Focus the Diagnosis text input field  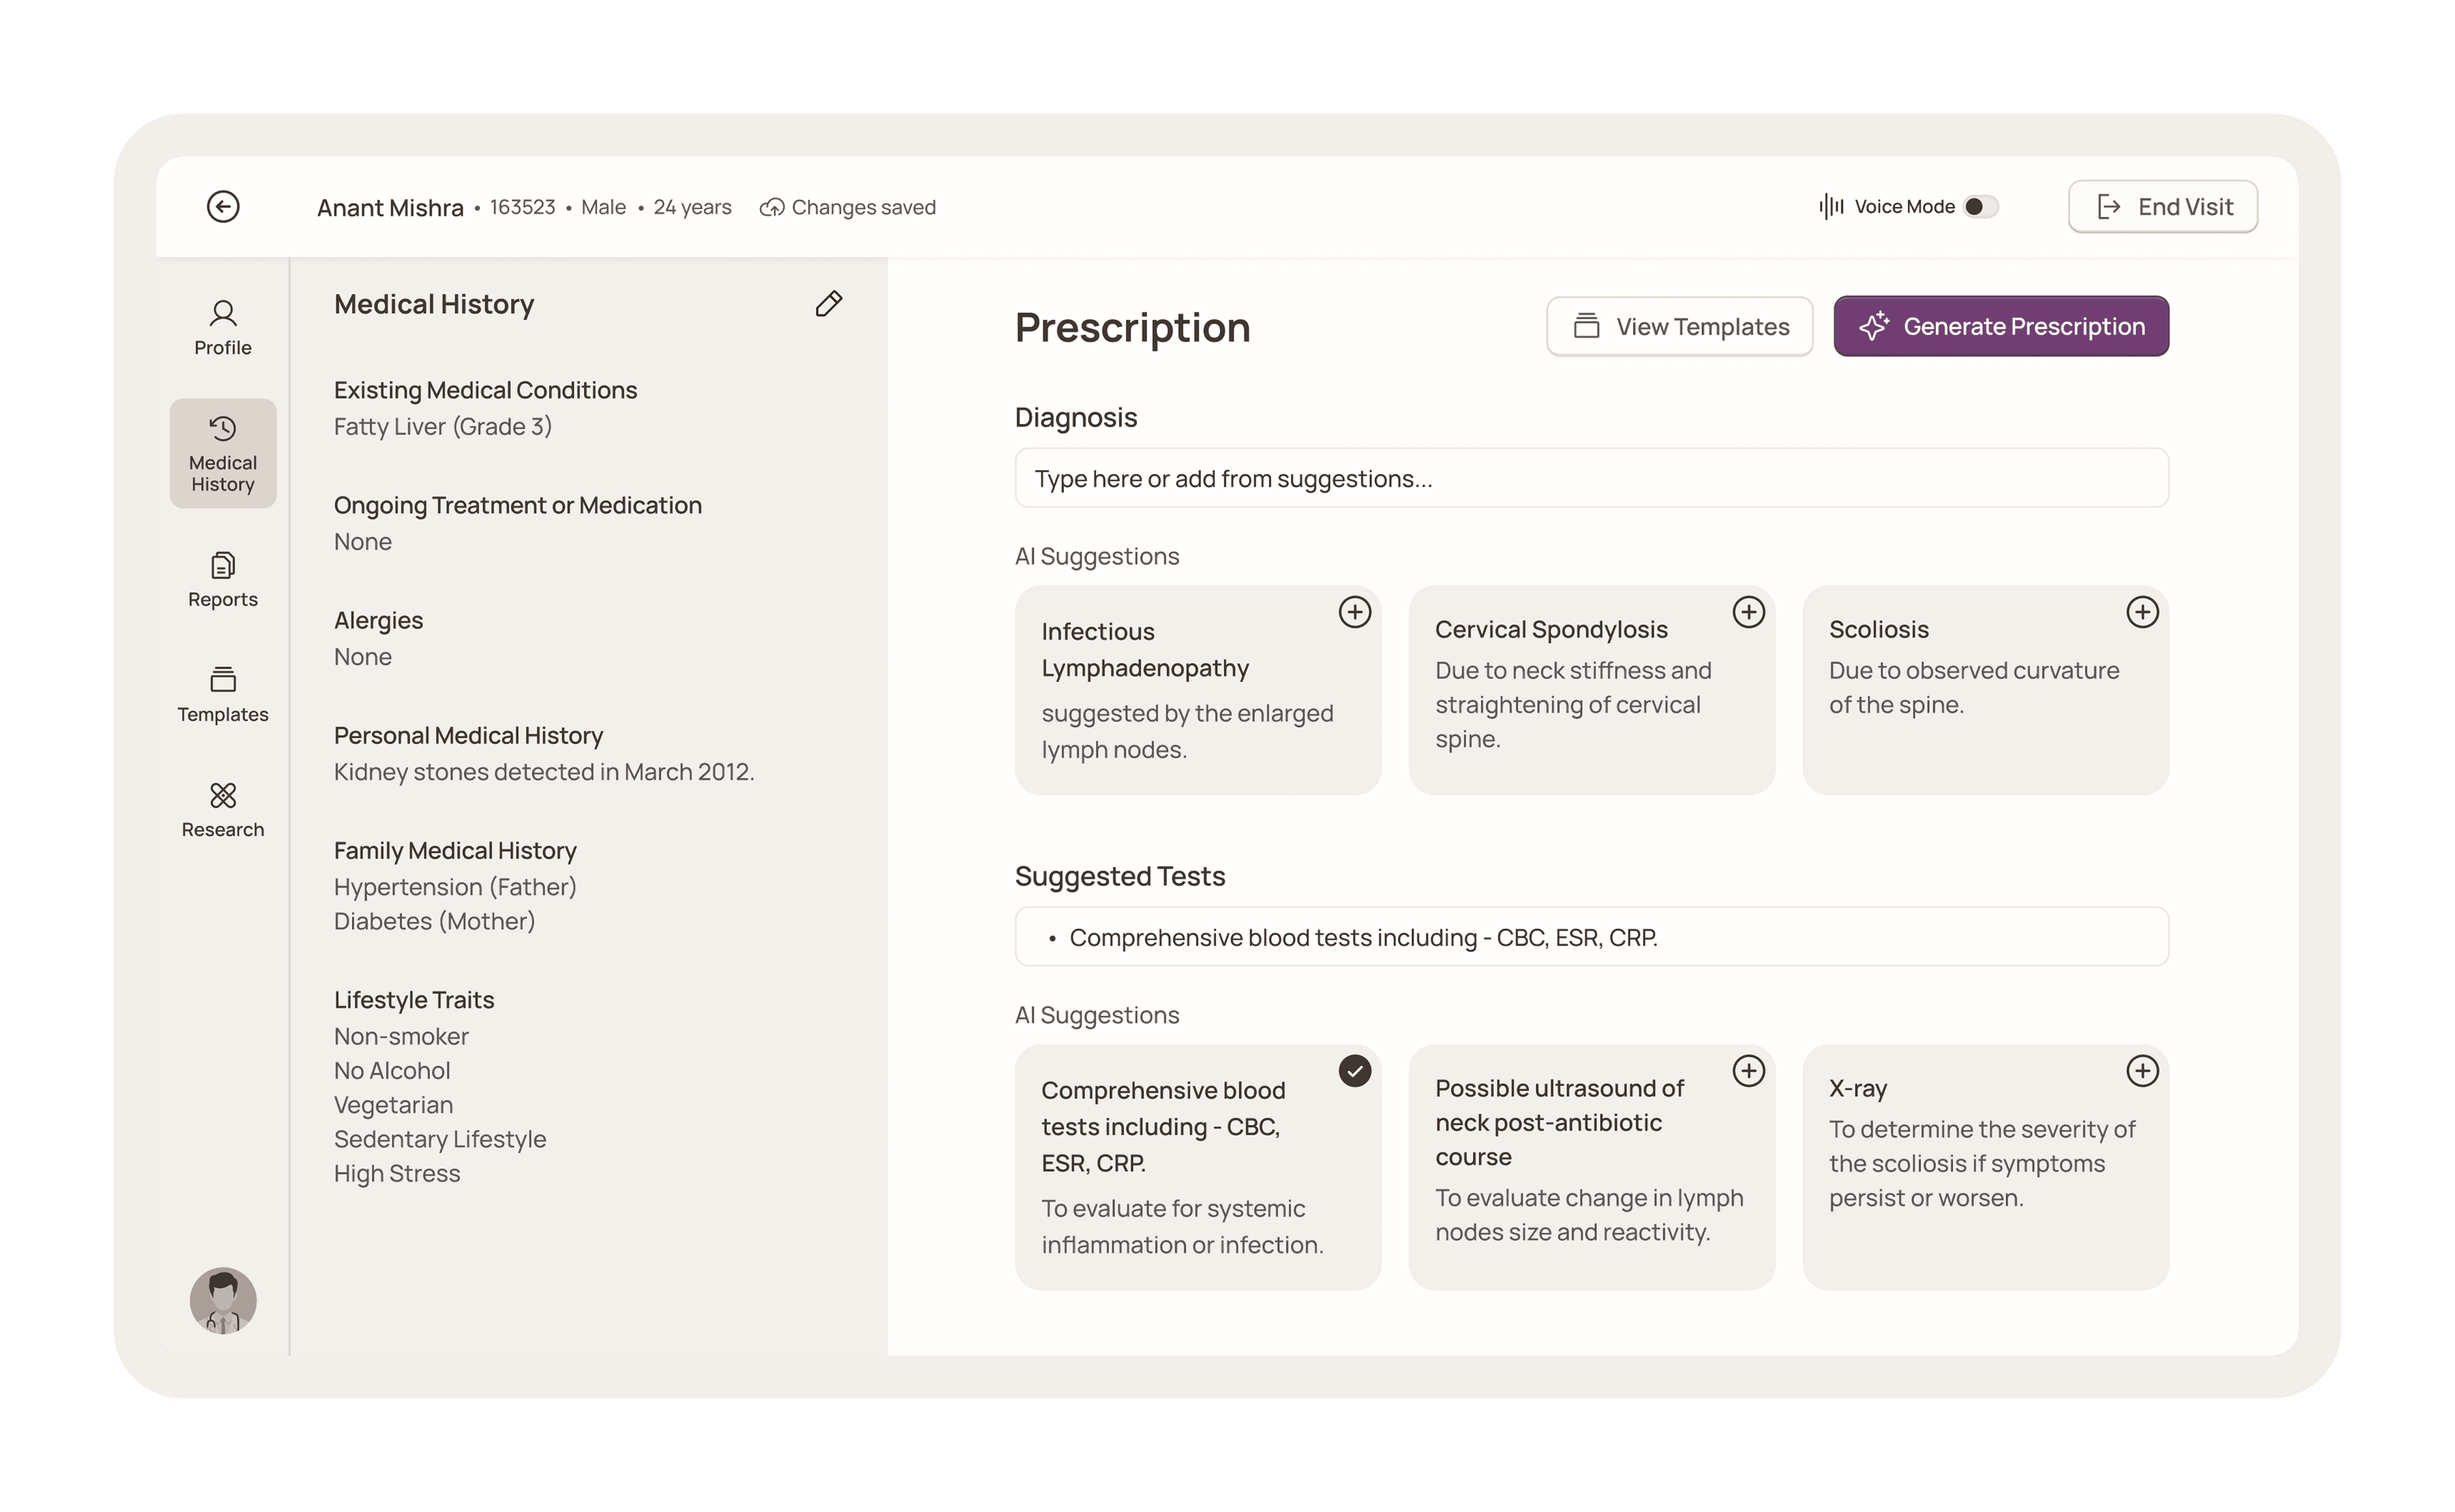coord(1591,478)
